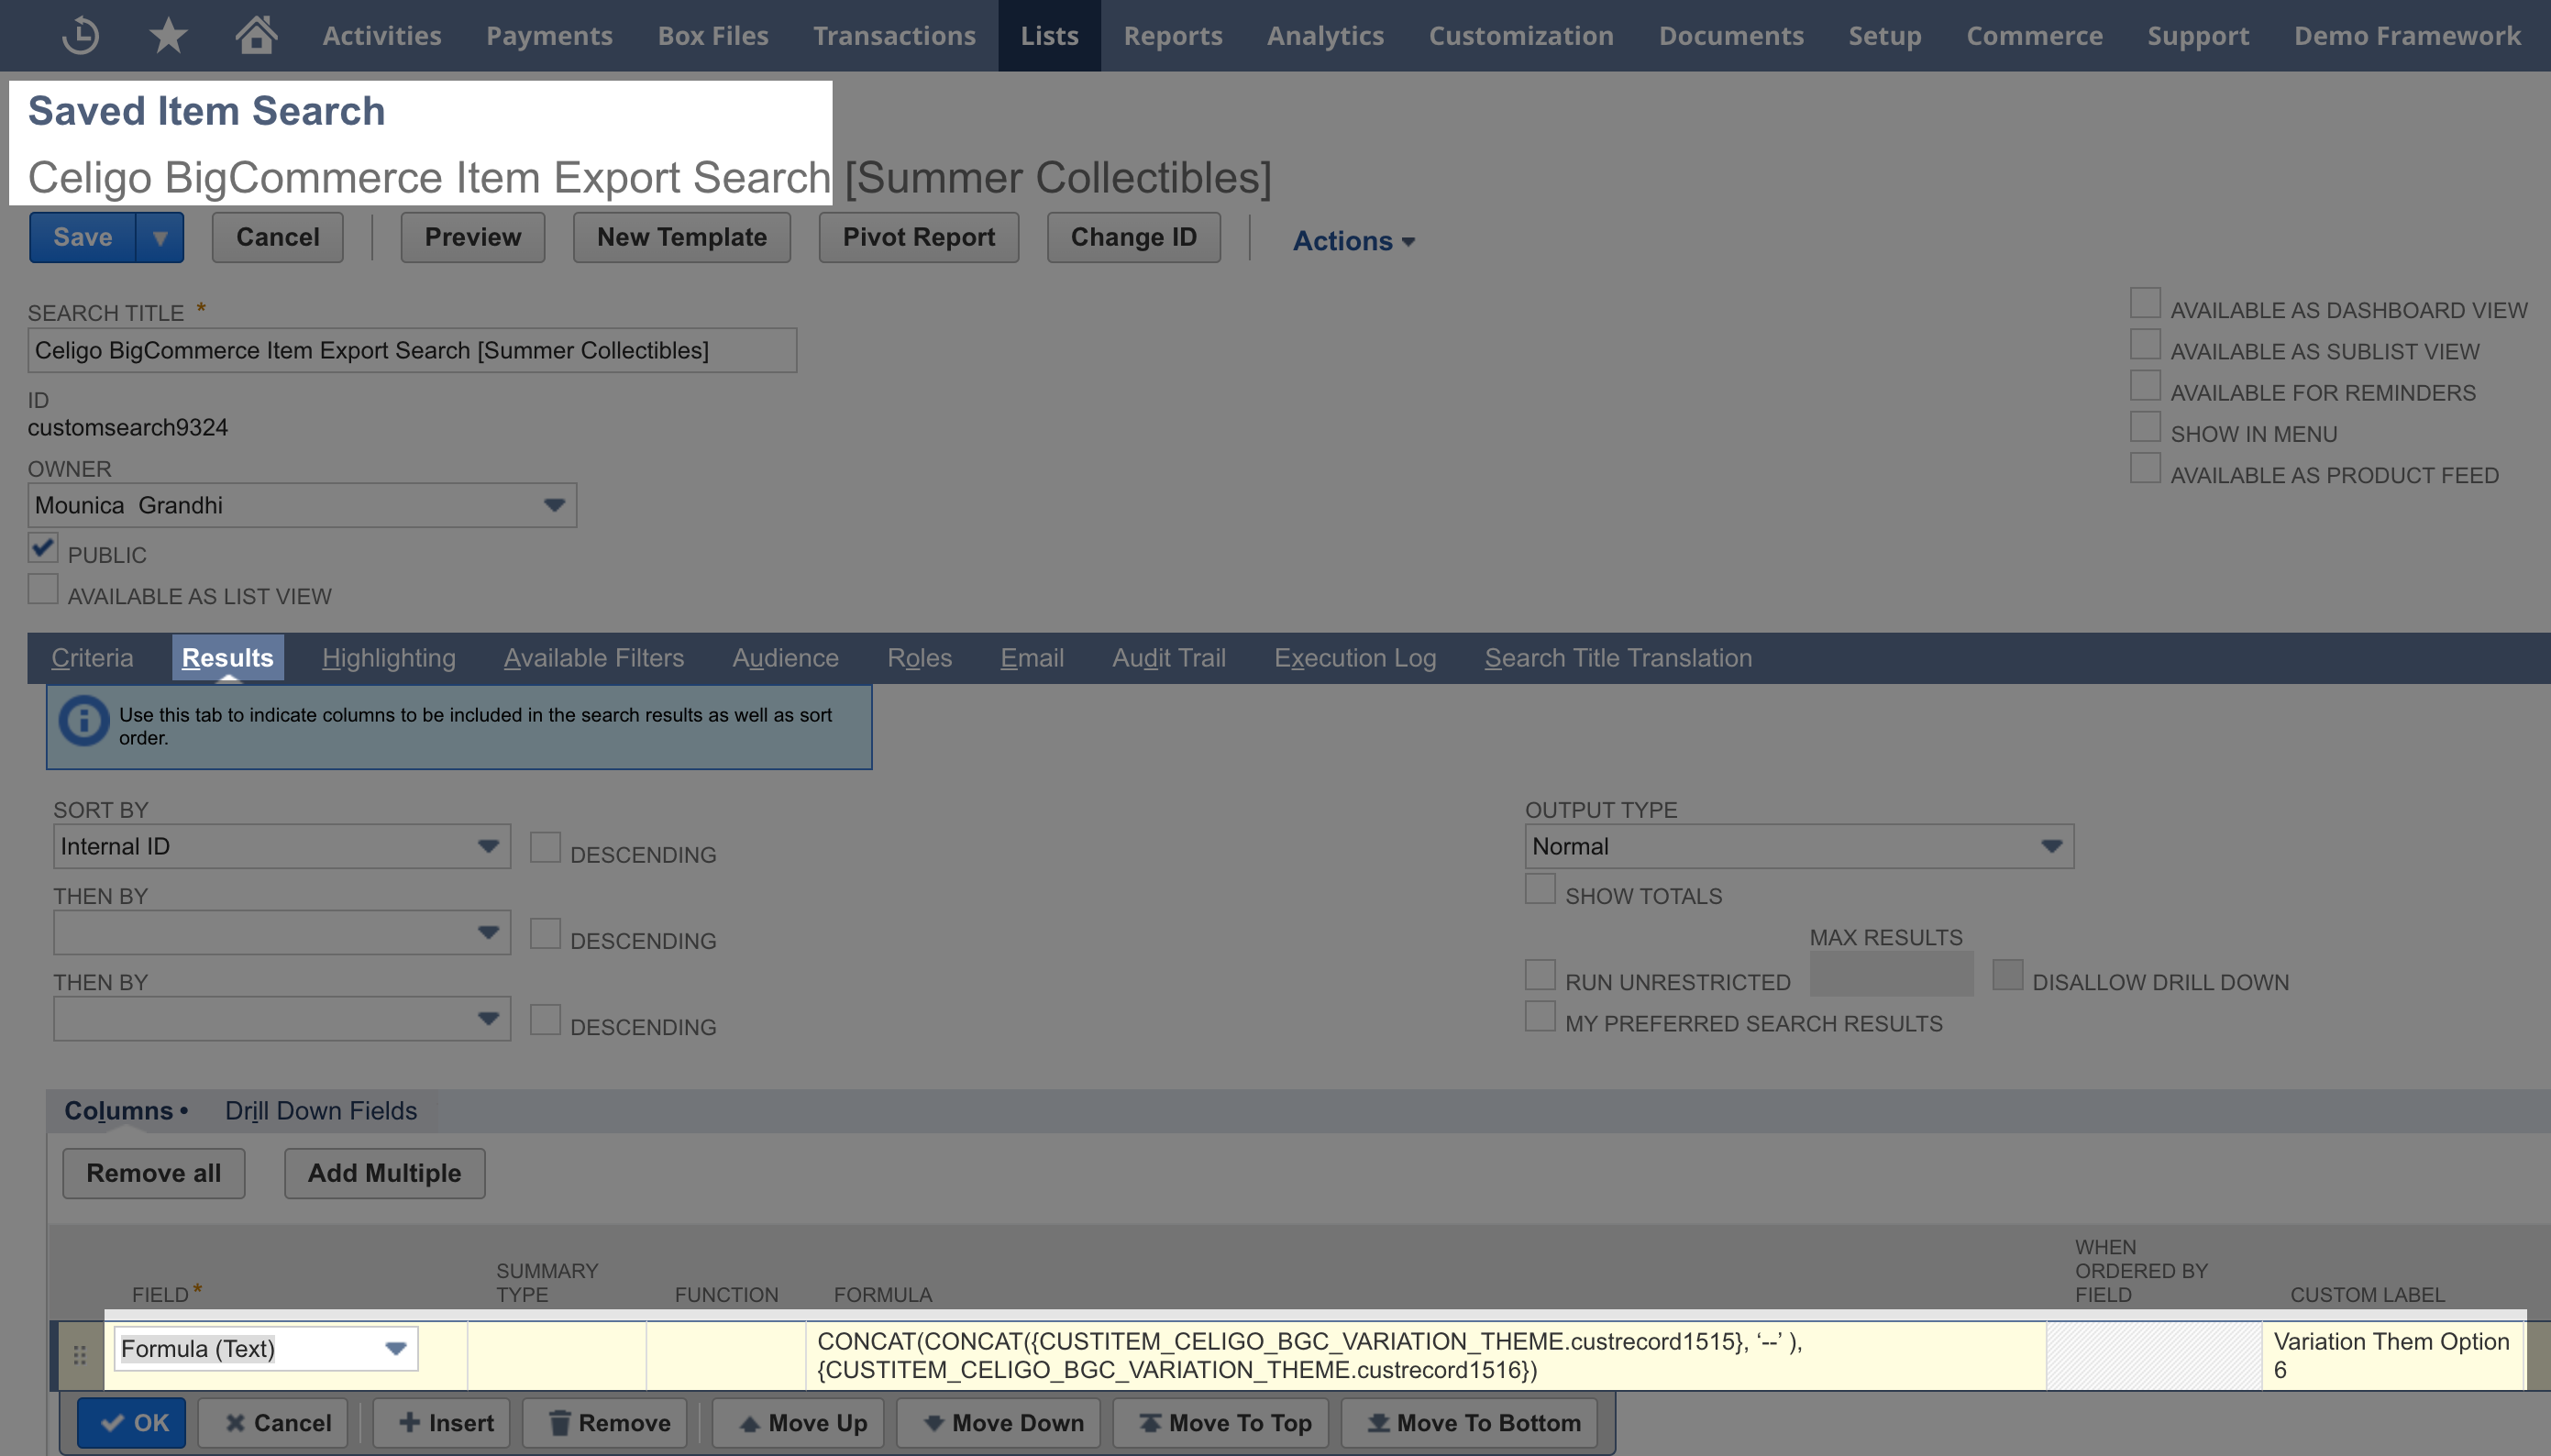Viewport: 2551px width, 1456px height.
Task: Click the Remove all button
Action: coord(154,1173)
